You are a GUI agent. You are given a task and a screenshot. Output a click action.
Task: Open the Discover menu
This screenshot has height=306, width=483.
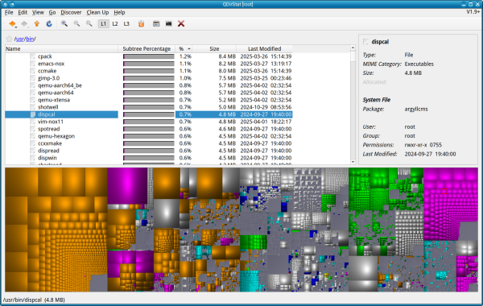(x=71, y=12)
